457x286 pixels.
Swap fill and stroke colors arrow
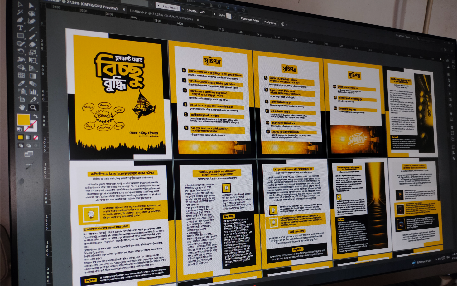point(36,116)
